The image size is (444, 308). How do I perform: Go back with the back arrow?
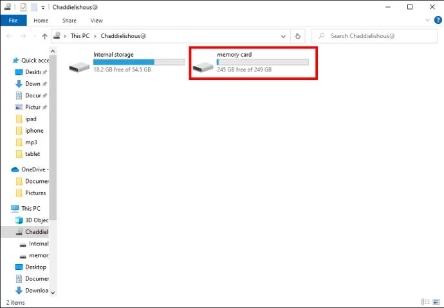pos(9,36)
